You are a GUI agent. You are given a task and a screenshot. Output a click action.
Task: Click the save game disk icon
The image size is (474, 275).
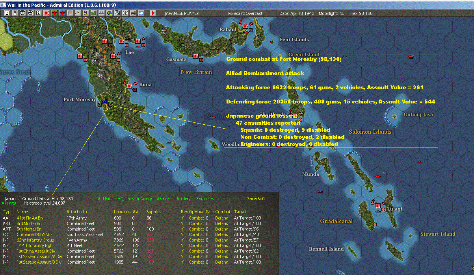[7, 13]
